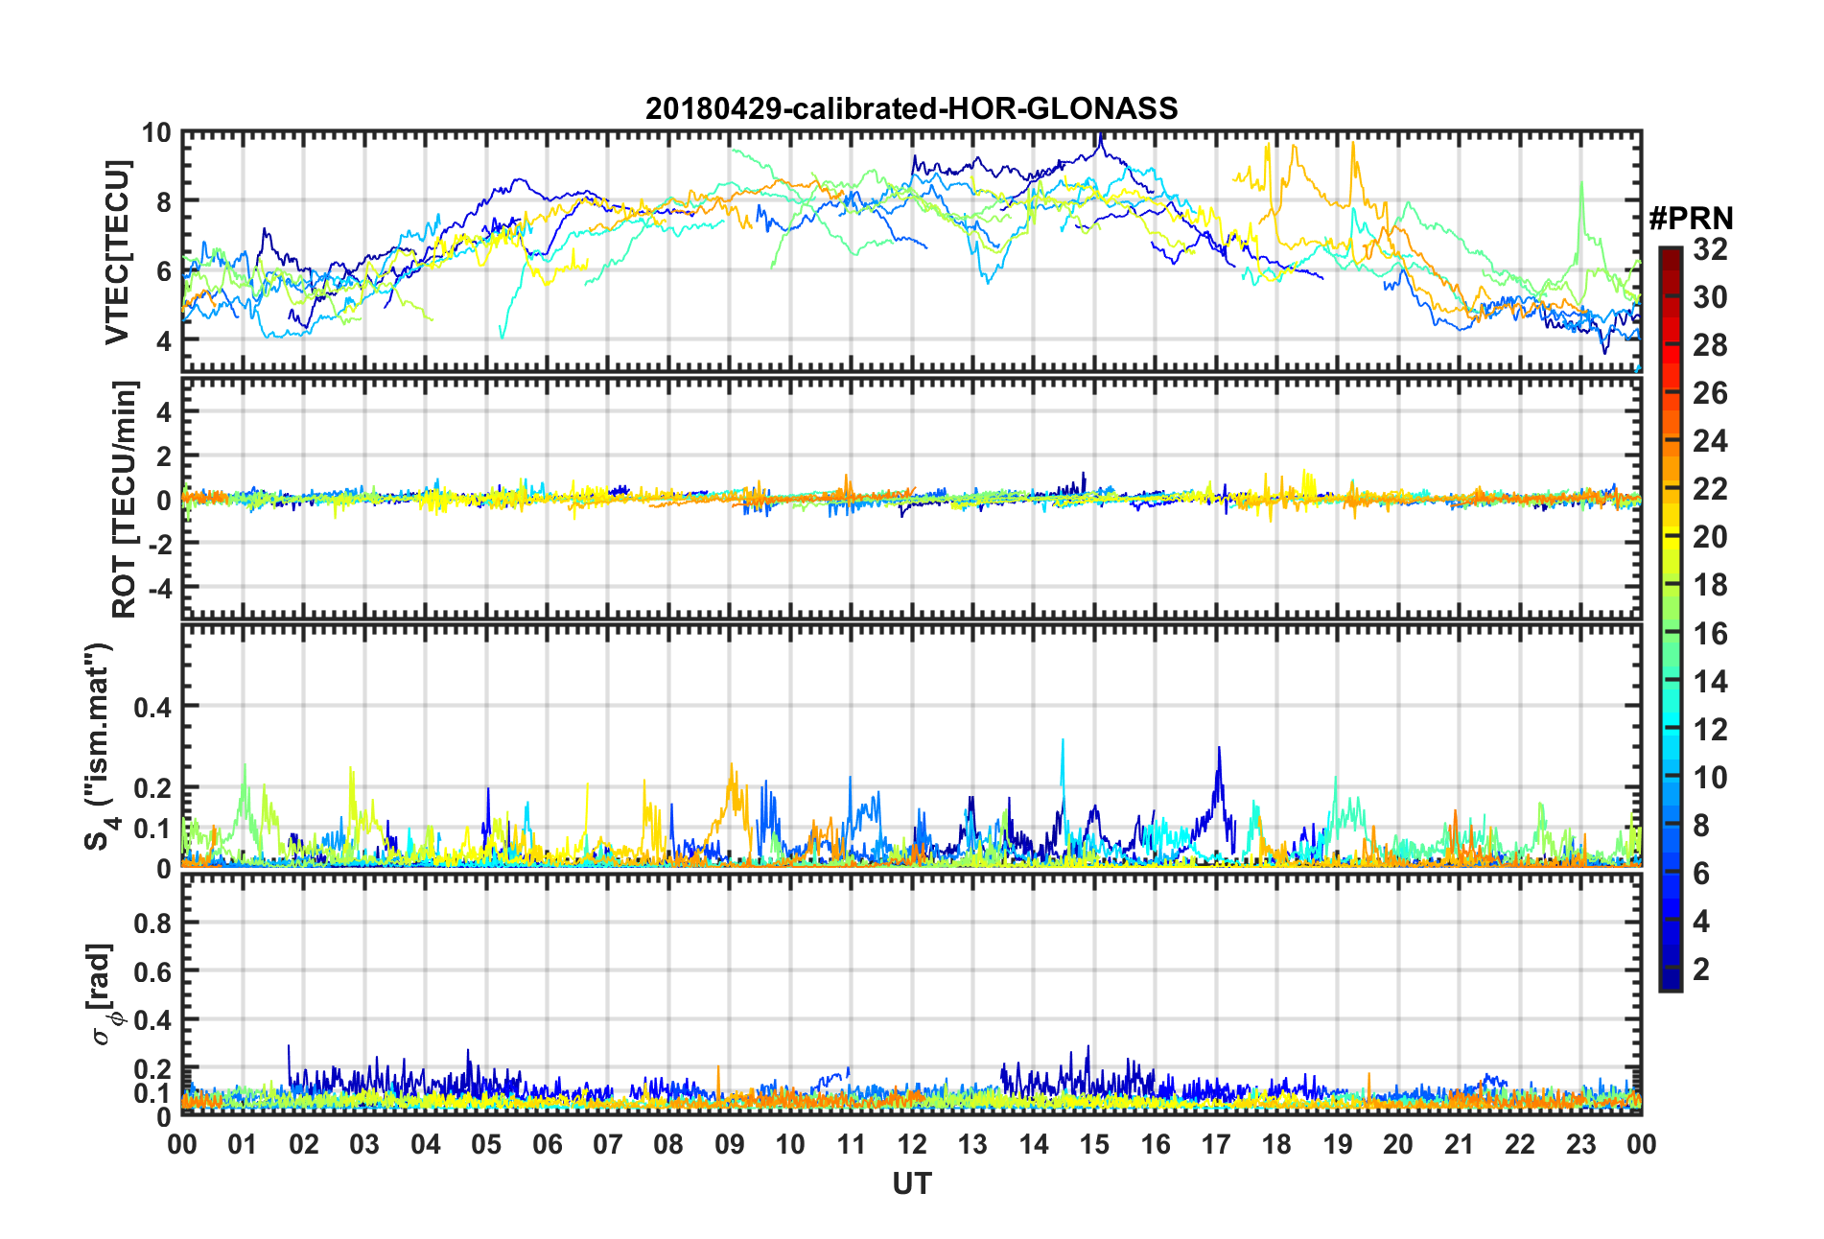The height and width of the screenshot is (1239, 1824).
Task: Click the #PRN colorbar heading
Action: (x=1691, y=219)
